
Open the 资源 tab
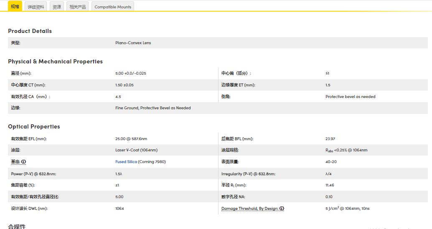(x=57, y=7)
